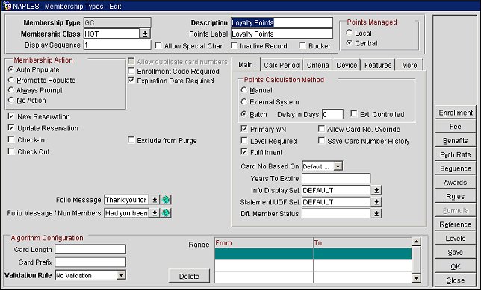Click the Exch Rate button
Image resolution: width=481 pixels, height=290 pixels.
[x=456, y=154]
